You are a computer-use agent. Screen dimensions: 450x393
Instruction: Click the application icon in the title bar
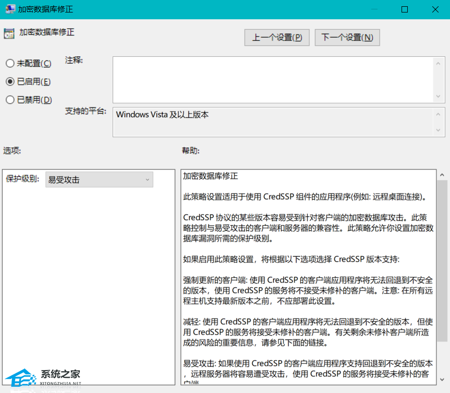pos(9,9)
